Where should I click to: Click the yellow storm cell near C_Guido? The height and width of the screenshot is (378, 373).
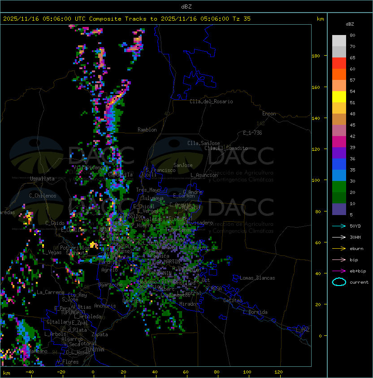[28, 217]
